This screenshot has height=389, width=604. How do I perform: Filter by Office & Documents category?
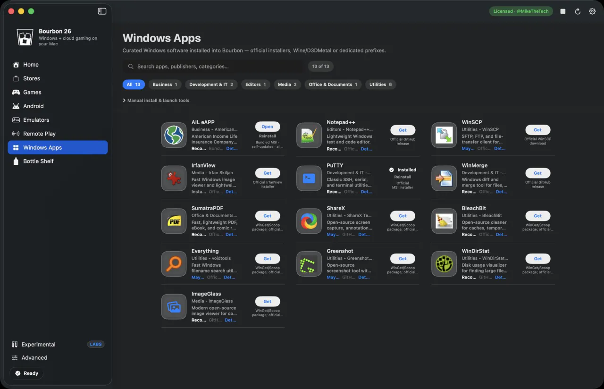tap(333, 85)
